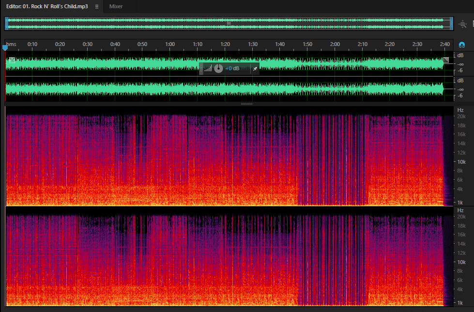This screenshot has width=474, height=312.
Task: Switch to the Mixer tab
Action: click(116, 6)
